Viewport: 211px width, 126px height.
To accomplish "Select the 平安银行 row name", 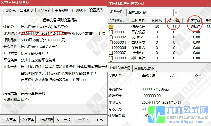I will (x=138, y=32).
